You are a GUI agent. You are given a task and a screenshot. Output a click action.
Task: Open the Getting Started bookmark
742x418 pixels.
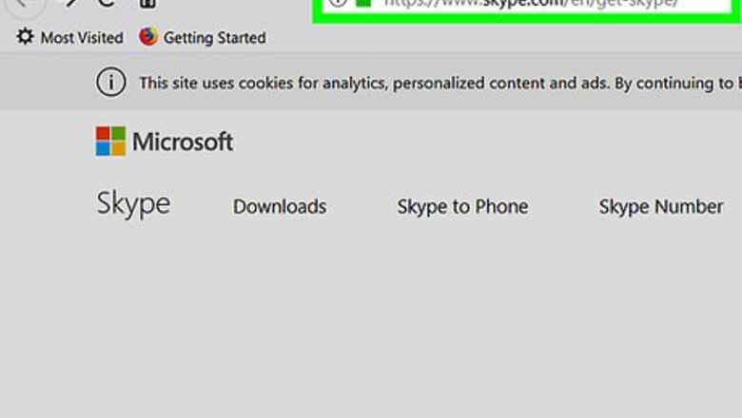click(214, 38)
